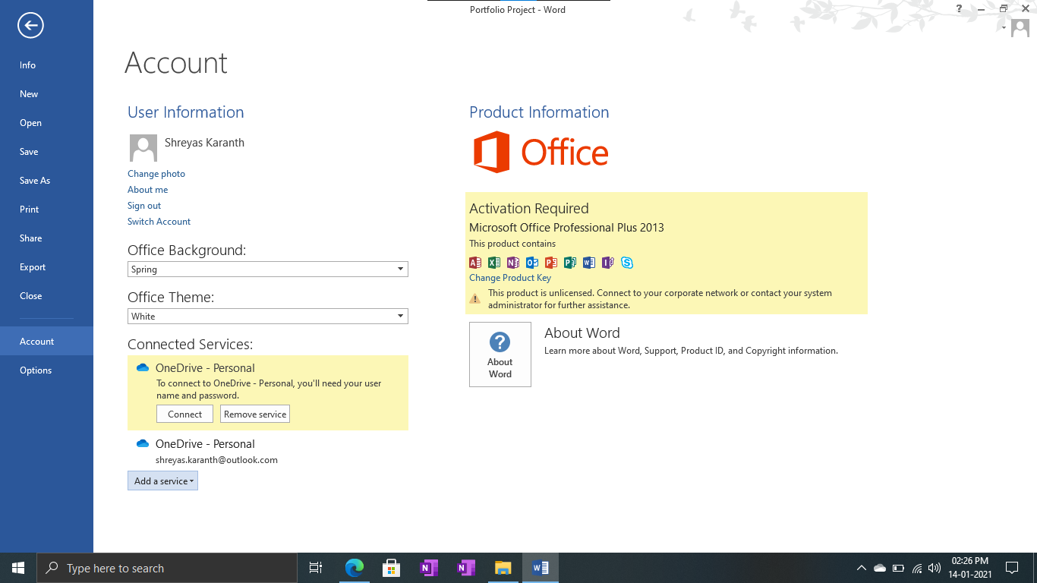Open the volume control in system tray
Image resolution: width=1037 pixels, height=583 pixels.
(x=935, y=568)
